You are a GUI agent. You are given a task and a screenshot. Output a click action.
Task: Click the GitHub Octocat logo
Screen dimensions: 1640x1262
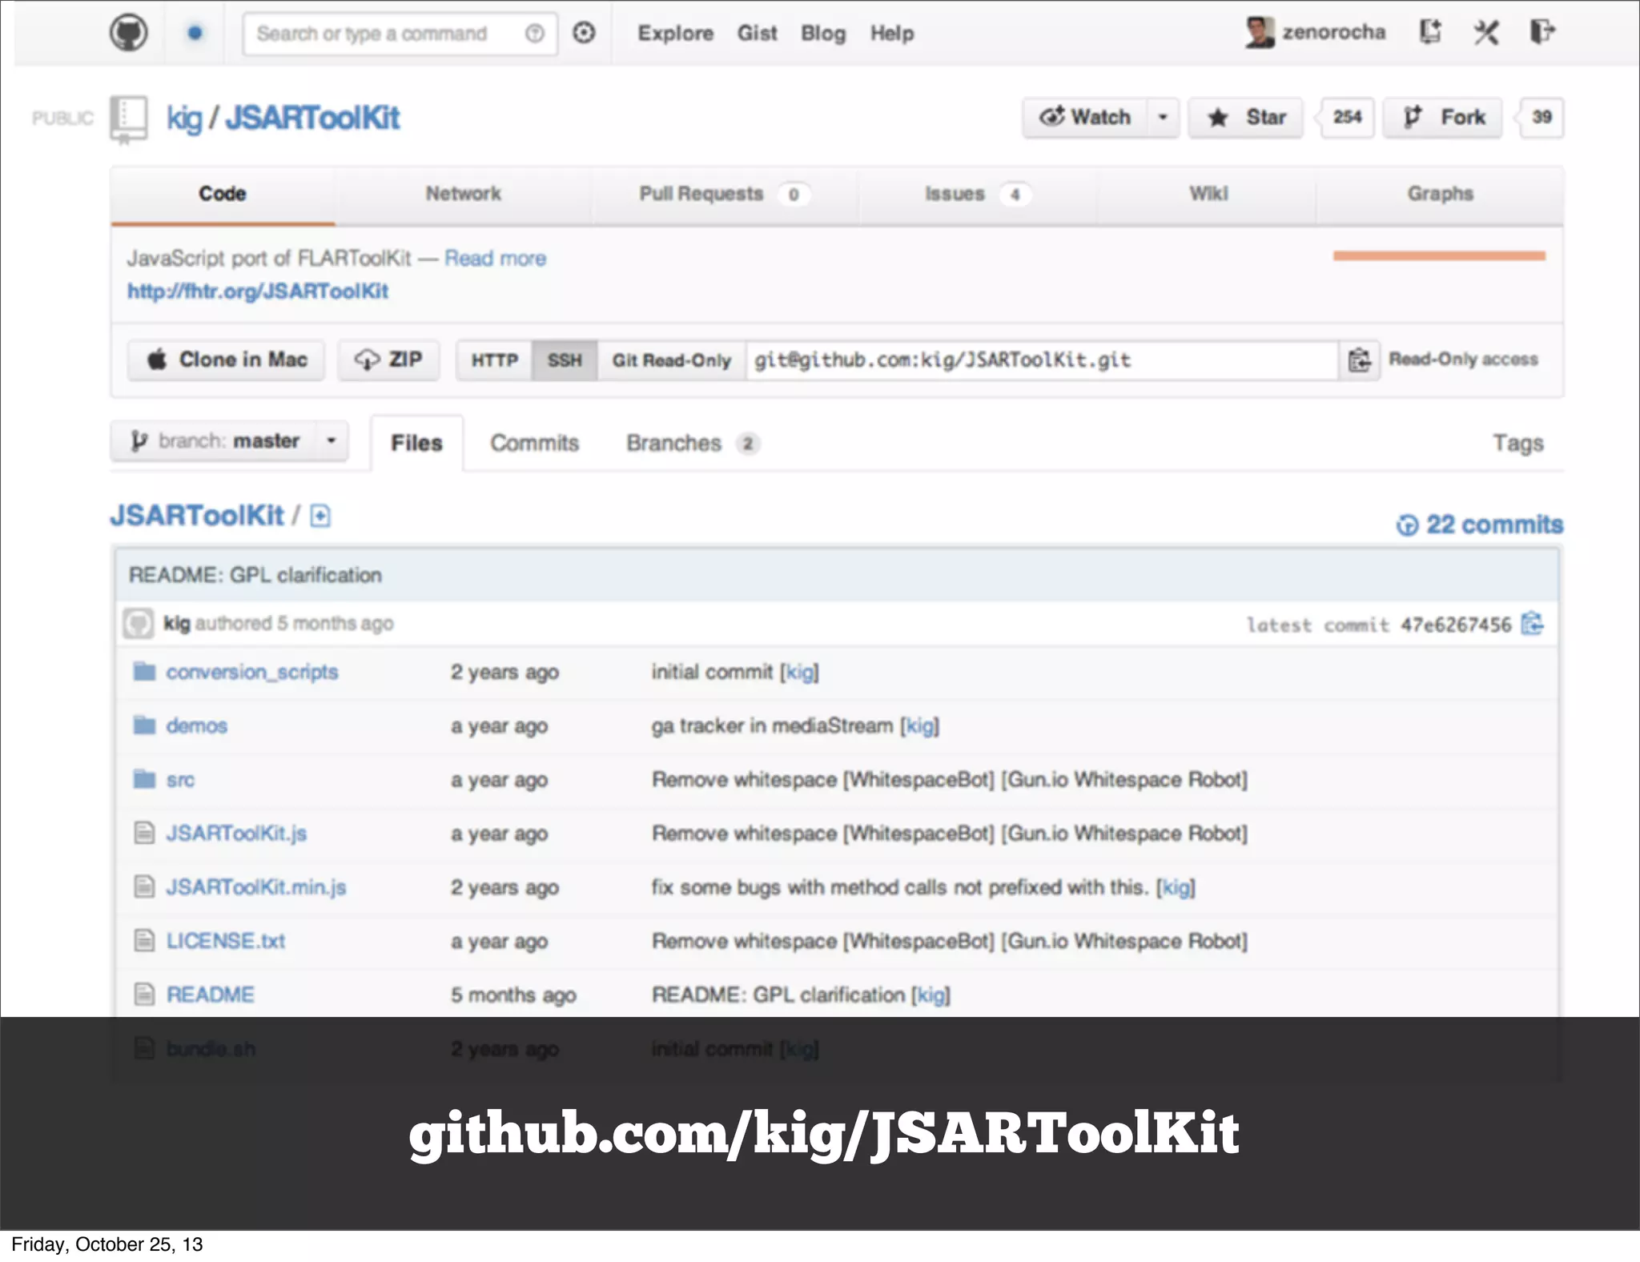[x=129, y=33]
